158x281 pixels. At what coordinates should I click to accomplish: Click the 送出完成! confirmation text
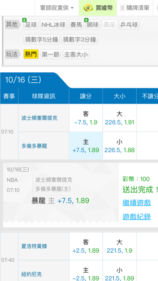click(x=140, y=189)
